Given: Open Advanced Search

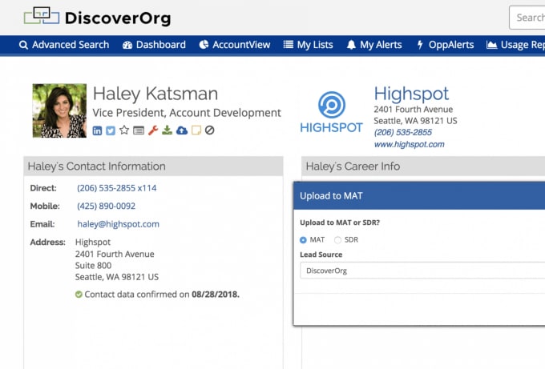Looking at the screenshot, I should [x=64, y=45].
